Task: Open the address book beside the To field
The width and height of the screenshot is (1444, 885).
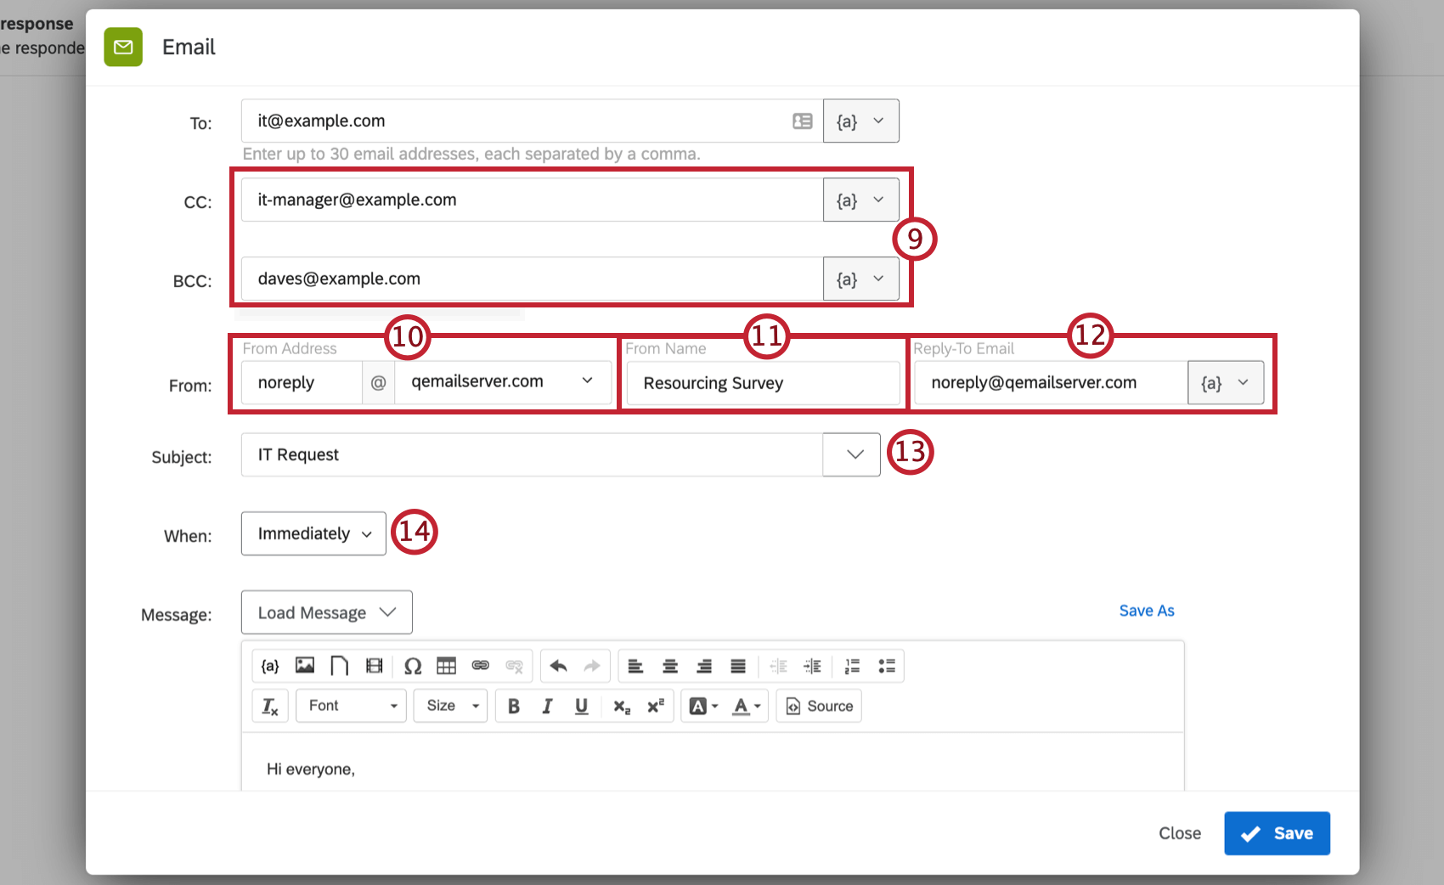Action: 801,121
